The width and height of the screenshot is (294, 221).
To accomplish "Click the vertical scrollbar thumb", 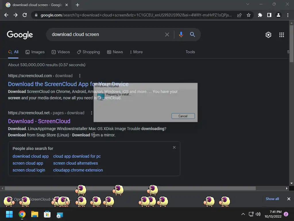I will tap(291, 44).
